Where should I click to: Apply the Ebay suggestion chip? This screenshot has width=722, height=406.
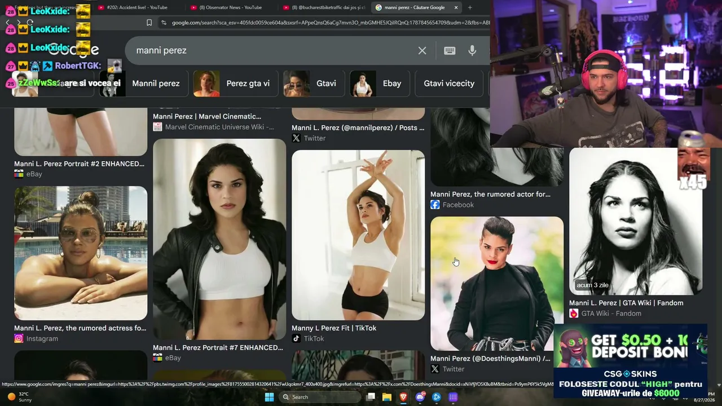pos(380,83)
